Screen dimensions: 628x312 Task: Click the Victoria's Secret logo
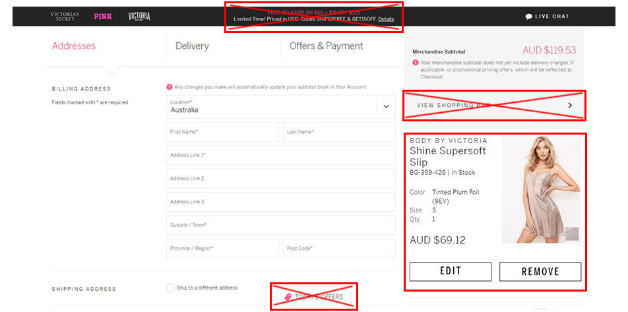coord(65,16)
